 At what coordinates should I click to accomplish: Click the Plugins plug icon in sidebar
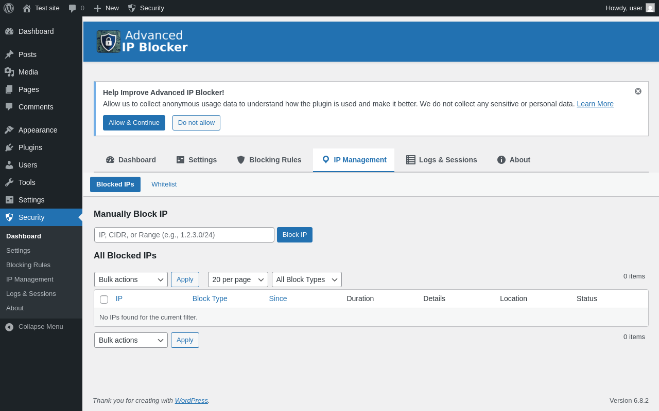click(x=9, y=147)
